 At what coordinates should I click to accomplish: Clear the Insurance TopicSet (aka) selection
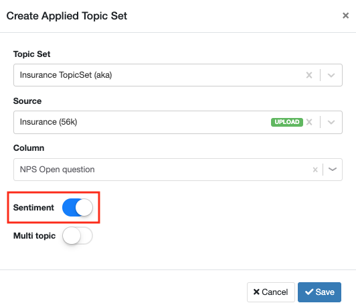[x=309, y=75]
